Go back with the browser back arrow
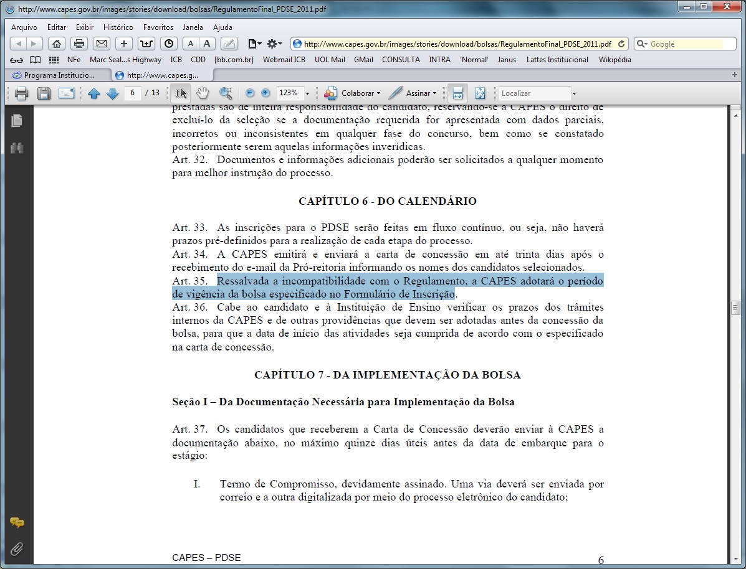This screenshot has height=569, width=746. click(x=18, y=44)
